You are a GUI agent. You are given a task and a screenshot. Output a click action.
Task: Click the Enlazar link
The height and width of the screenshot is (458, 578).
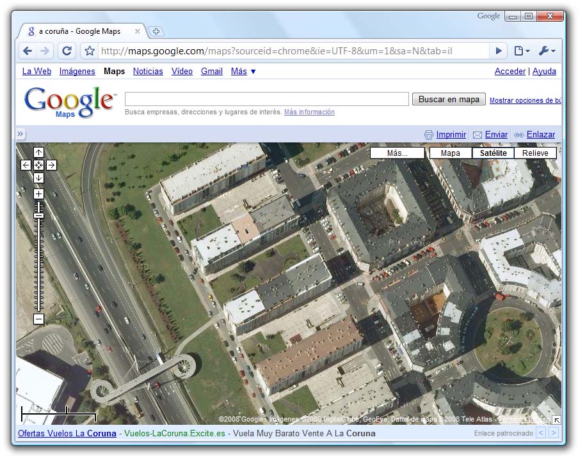point(541,135)
